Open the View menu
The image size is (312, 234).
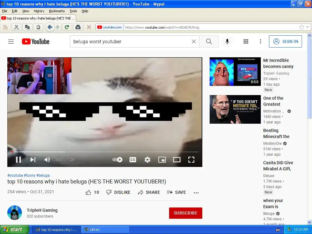point(26,11)
